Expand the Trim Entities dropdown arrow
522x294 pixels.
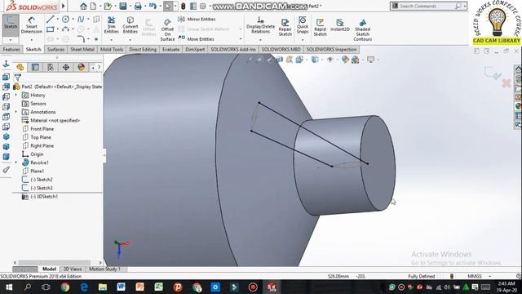(x=112, y=40)
